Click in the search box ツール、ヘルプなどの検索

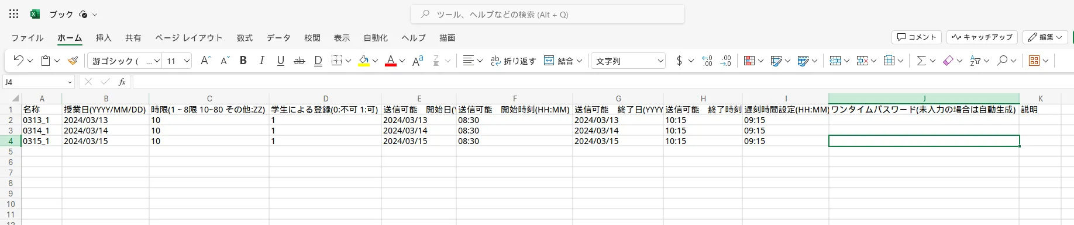click(548, 15)
